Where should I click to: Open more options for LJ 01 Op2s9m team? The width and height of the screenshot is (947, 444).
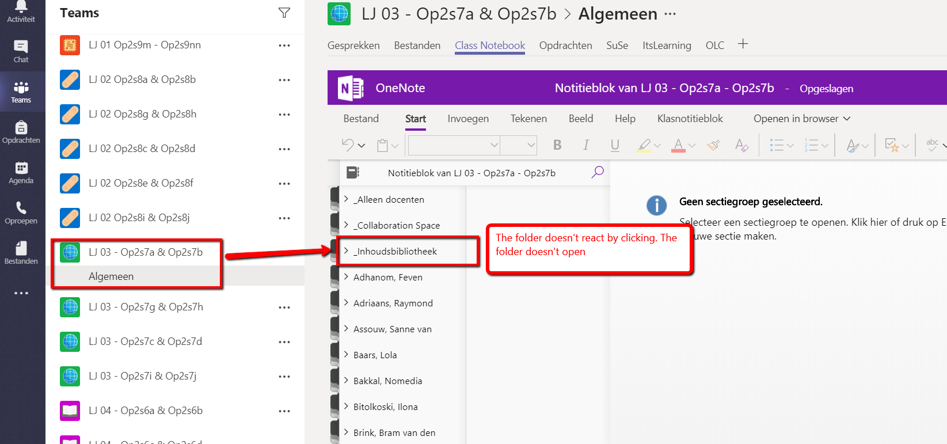(284, 45)
